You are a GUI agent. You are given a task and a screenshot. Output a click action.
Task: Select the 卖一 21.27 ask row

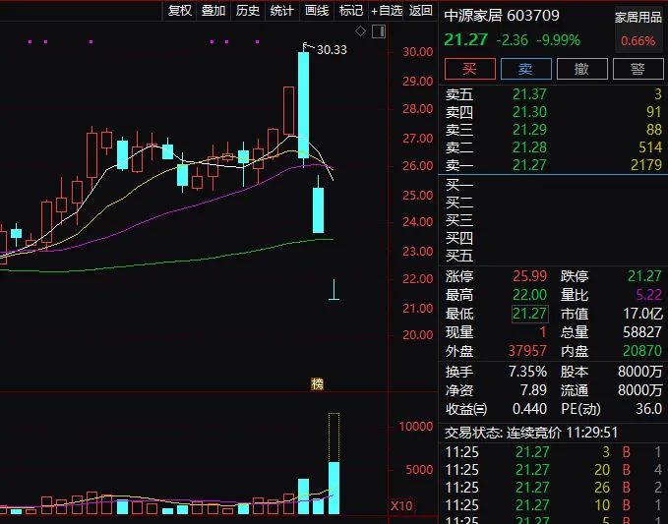tap(553, 165)
